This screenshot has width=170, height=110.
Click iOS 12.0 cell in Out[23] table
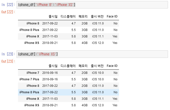[98, 105]
